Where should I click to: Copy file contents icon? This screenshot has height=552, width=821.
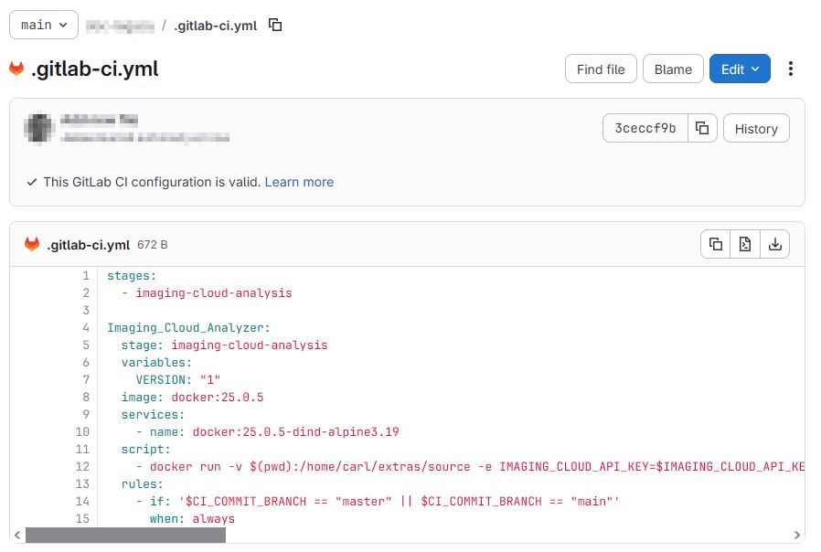(716, 244)
